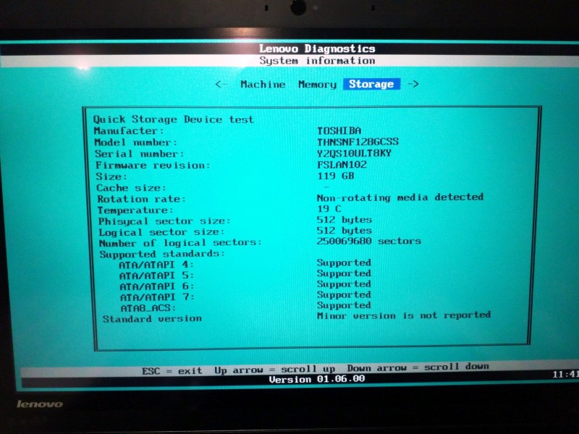Screen dimensions: 579x434
Task: Click Supported value for ATA/ATAPI 6
Action: [x=344, y=284]
